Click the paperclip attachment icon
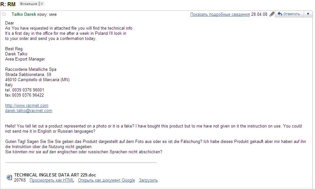The width and height of the screenshot is (315, 189). [x=272, y=14]
